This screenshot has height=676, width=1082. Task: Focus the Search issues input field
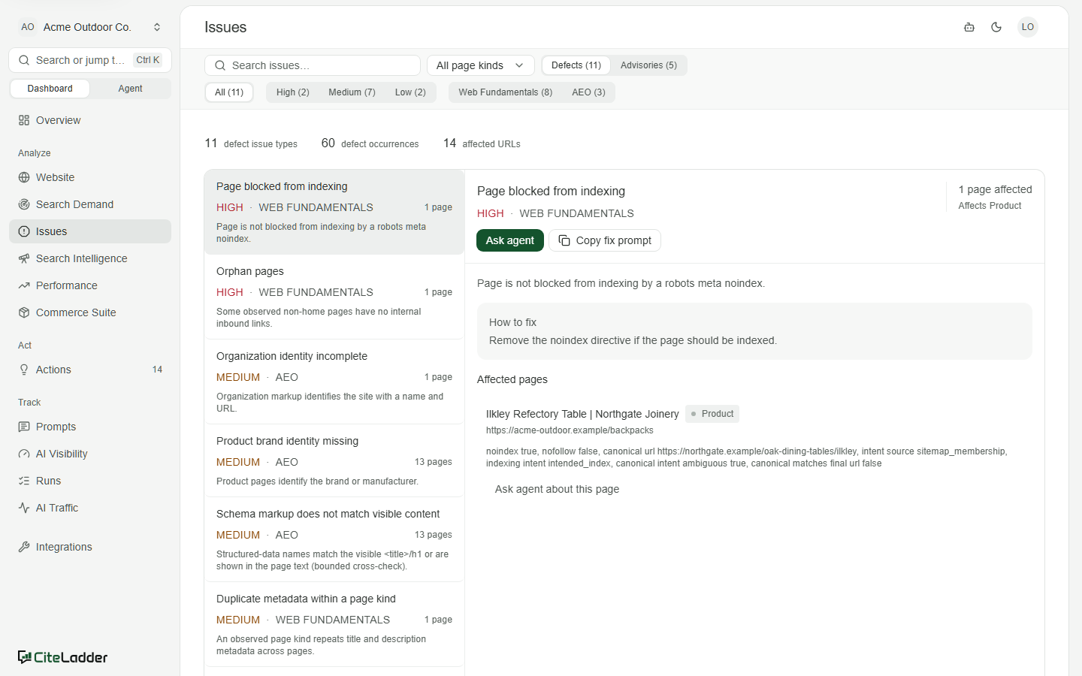tap(313, 65)
